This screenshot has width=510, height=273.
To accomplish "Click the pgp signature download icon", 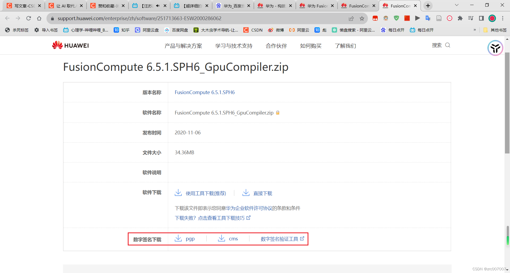I will (178, 238).
